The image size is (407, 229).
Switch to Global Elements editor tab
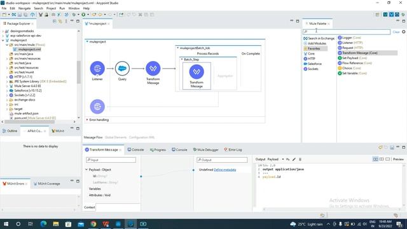coord(116,137)
